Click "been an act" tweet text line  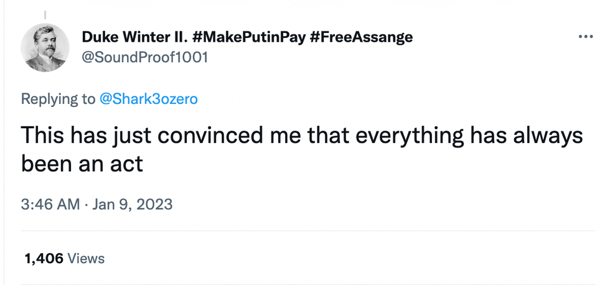click(x=82, y=163)
